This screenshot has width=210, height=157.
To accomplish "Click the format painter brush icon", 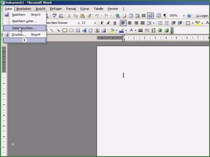I will tap(89, 16).
